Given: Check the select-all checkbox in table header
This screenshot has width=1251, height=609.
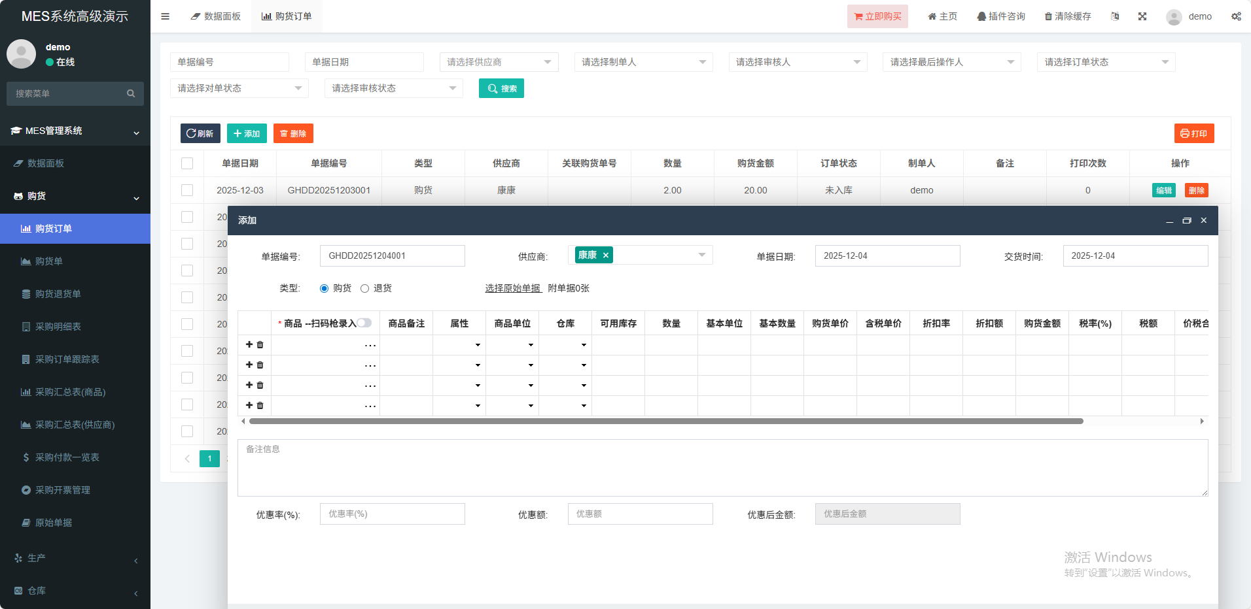Looking at the screenshot, I should pyautogui.click(x=187, y=163).
